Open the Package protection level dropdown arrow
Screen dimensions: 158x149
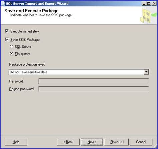point(146,72)
